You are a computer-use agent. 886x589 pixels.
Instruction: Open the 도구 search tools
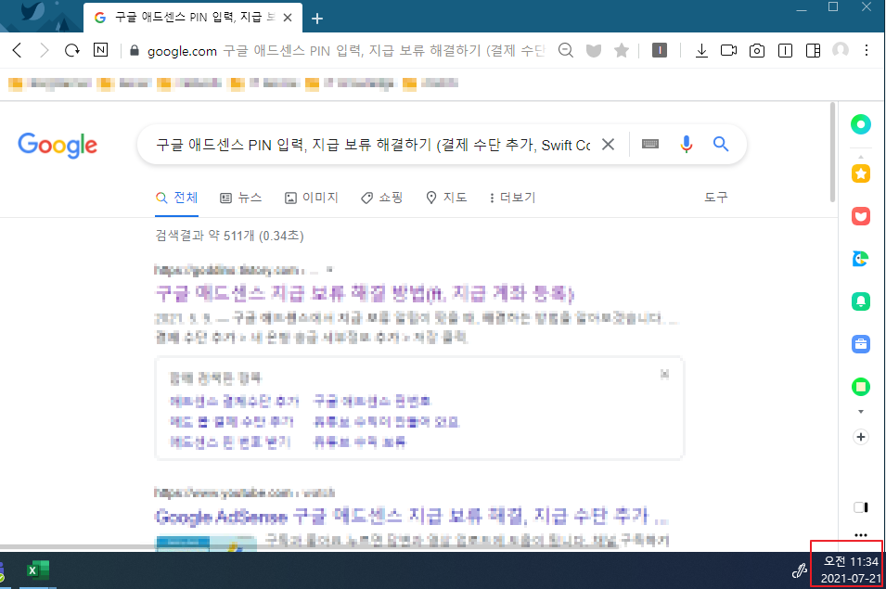tap(716, 197)
